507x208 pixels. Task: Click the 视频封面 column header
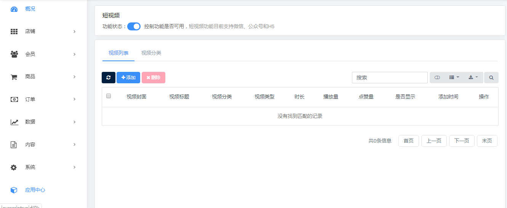(x=136, y=97)
